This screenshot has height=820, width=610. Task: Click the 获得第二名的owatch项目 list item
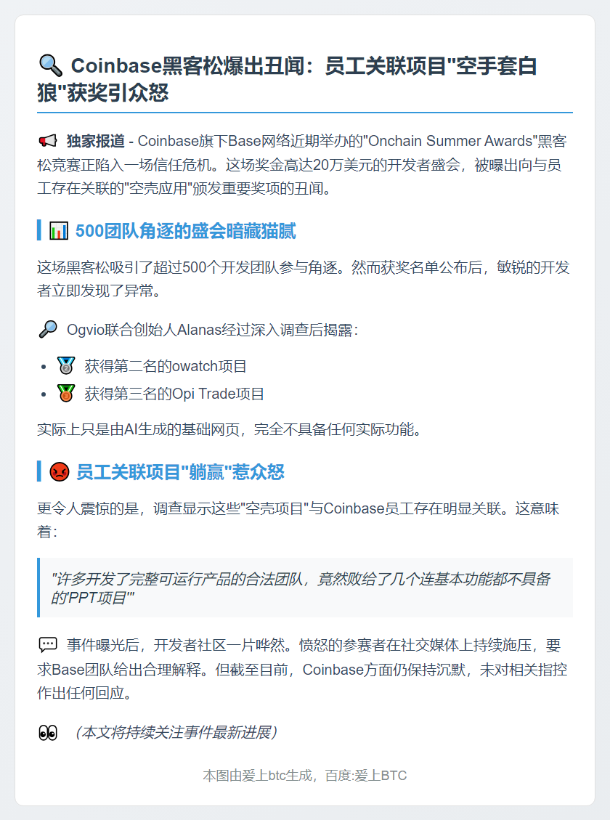pyautogui.click(x=166, y=366)
